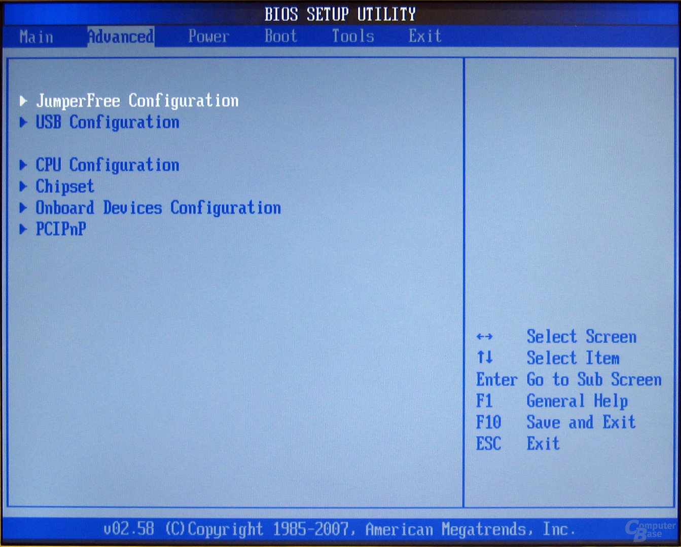Image resolution: width=681 pixels, height=547 pixels.
Task: Click the left-right arrows Select Screen icon
Action: click(x=485, y=337)
